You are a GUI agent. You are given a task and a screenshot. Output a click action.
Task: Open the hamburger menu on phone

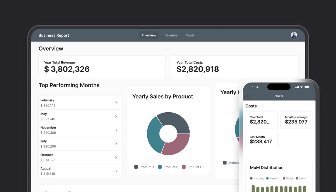[247, 96]
